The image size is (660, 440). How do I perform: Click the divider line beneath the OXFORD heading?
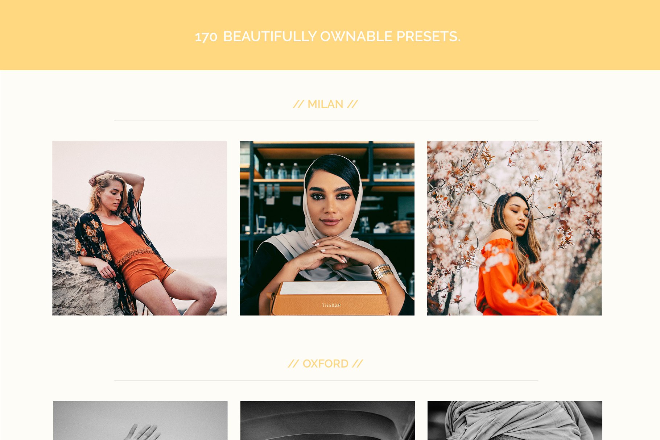pos(326,380)
